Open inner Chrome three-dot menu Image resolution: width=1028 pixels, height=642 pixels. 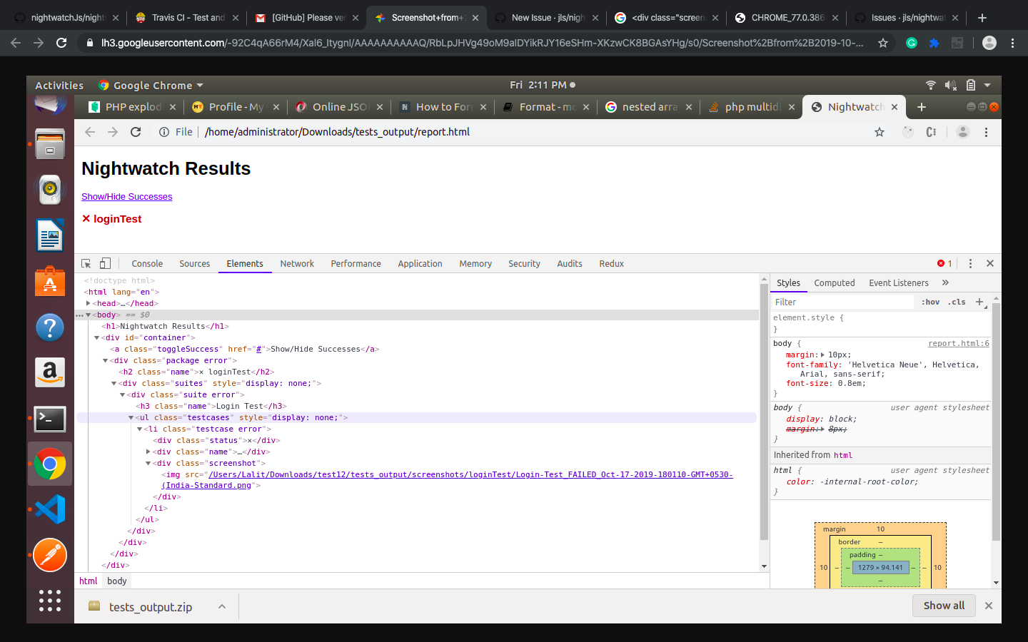point(986,132)
